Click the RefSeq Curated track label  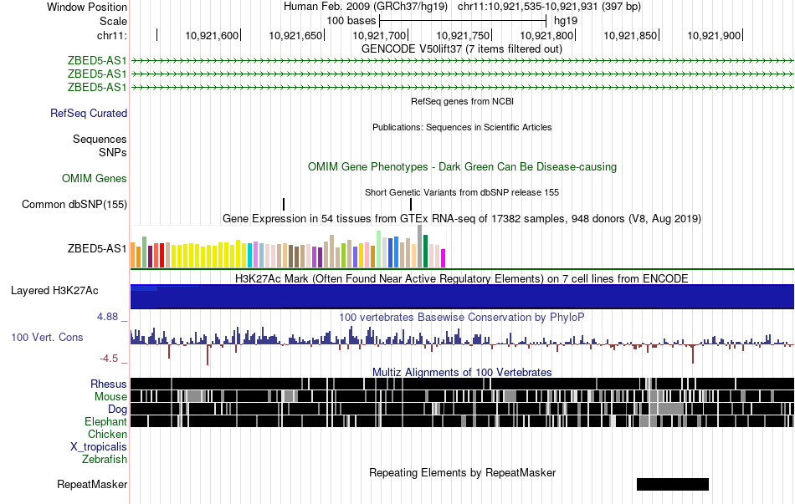tap(89, 113)
